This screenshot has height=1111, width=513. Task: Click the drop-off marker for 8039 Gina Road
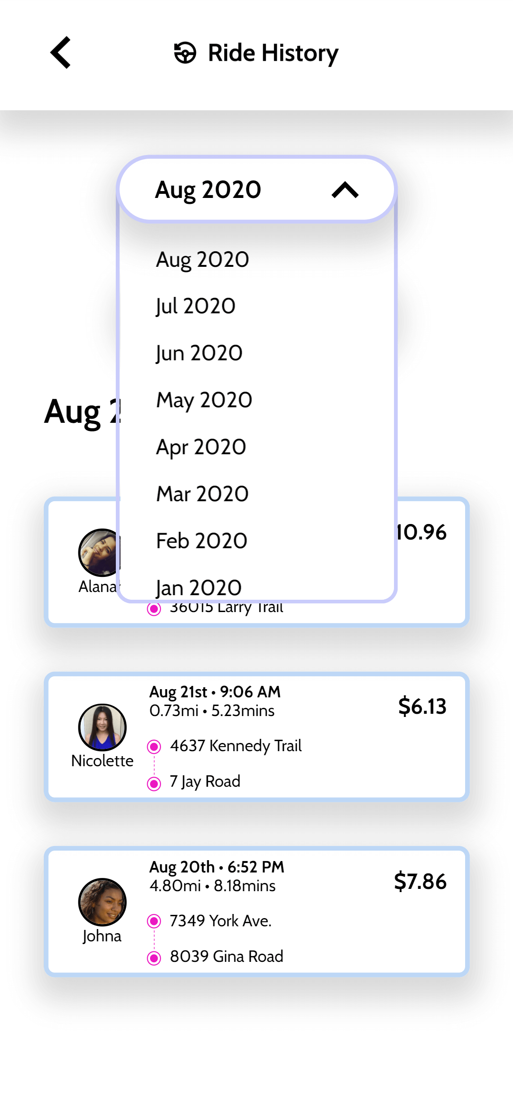154,958
